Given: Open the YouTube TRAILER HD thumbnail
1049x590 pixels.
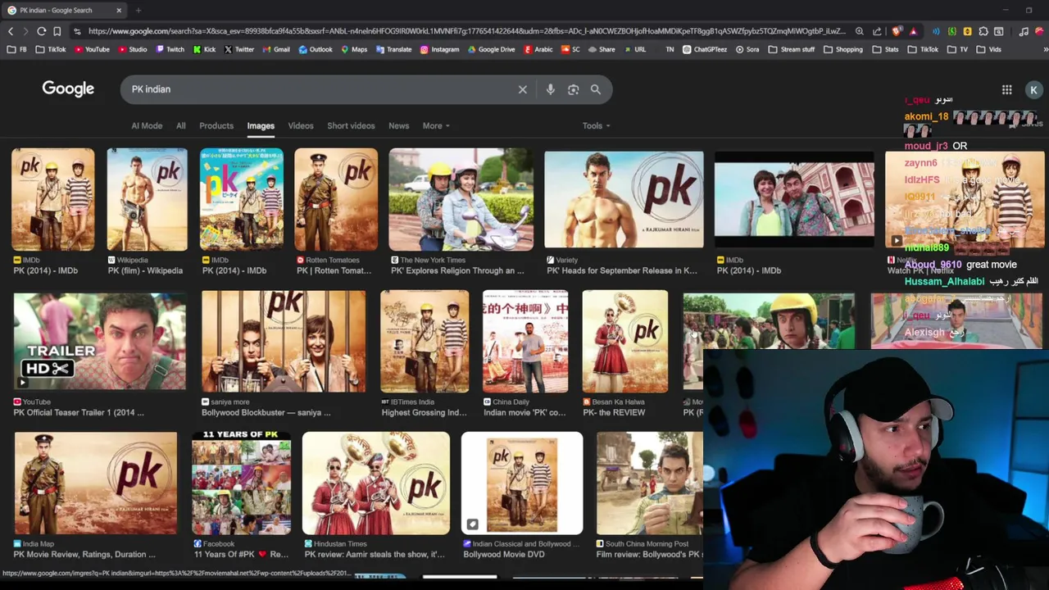Looking at the screenshot, I should point(100,342).
